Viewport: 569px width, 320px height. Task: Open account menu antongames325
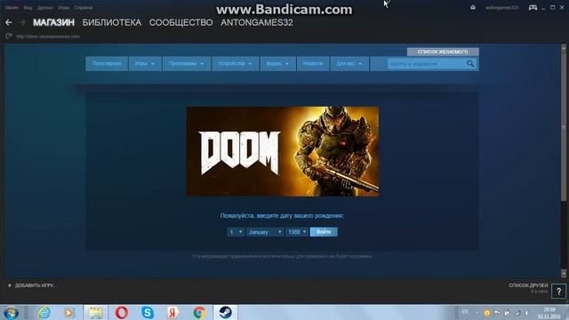502,8
